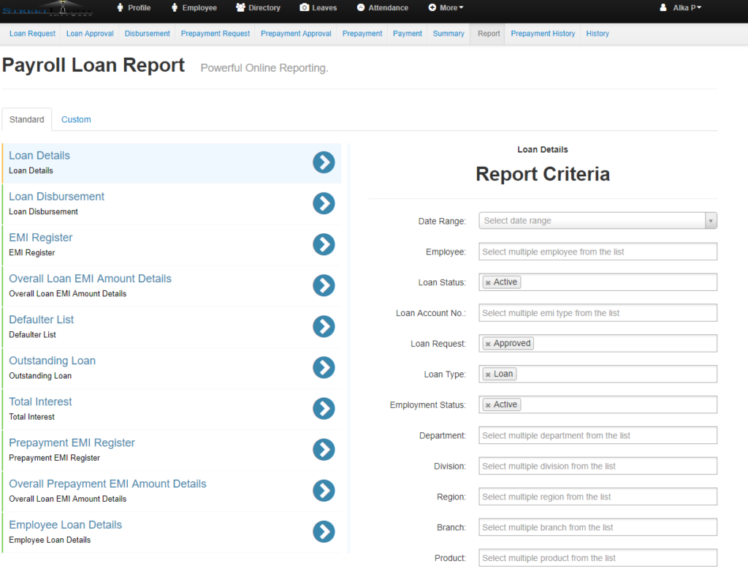748x569 pixels.
Task: Open the Defaulter List arrow icon
Action: pos(324,327)
